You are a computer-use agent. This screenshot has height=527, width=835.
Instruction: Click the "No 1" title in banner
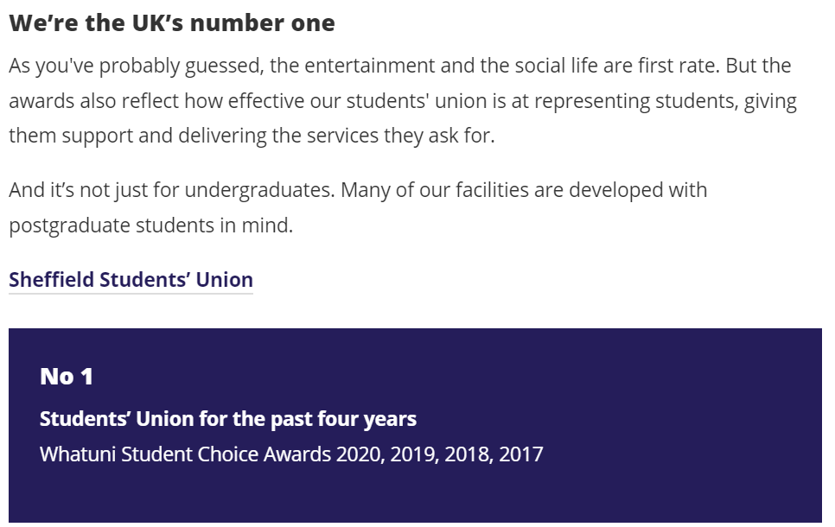(x=67, y=377)
